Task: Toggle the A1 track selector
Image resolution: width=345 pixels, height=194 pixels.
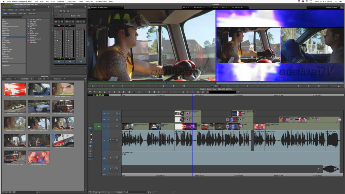Action: (104, 140)
